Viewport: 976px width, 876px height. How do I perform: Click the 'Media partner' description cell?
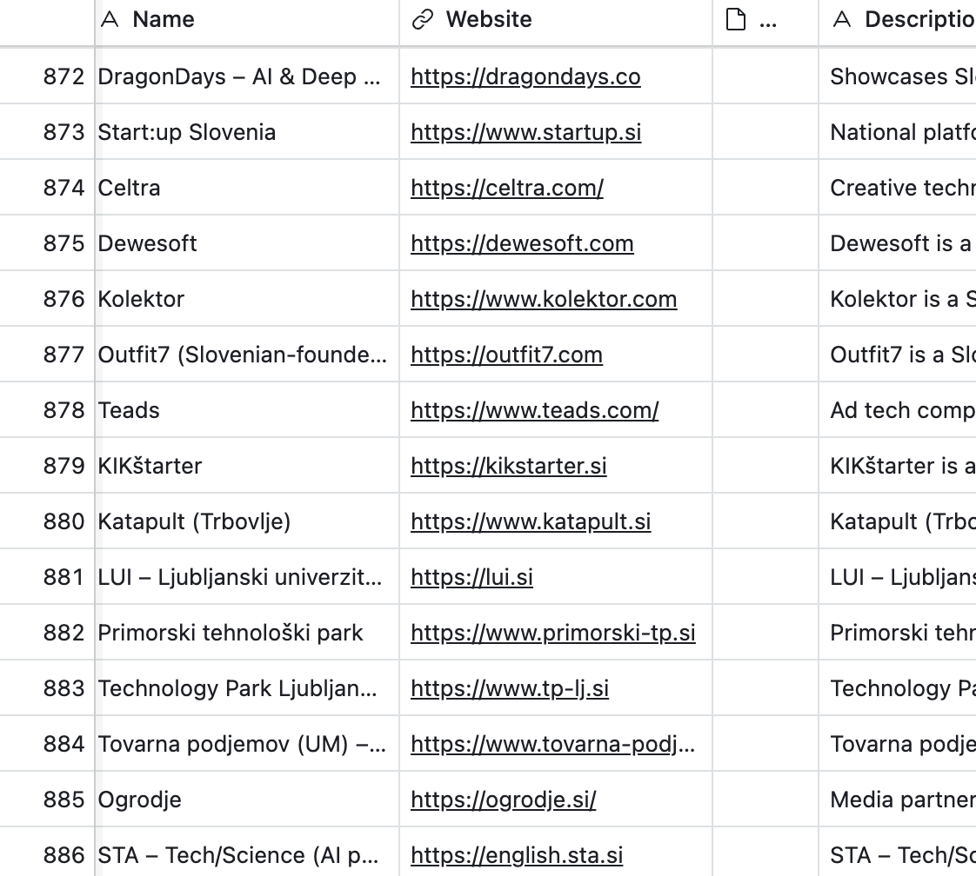pyautogui.click(x=897, y=800)
